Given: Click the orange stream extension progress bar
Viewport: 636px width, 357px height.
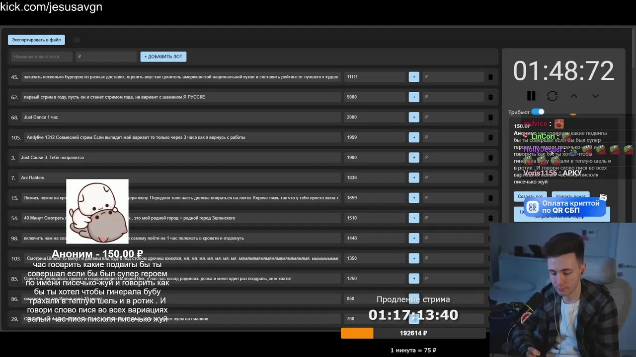Looking at the screenshot, I should (357, 333).
